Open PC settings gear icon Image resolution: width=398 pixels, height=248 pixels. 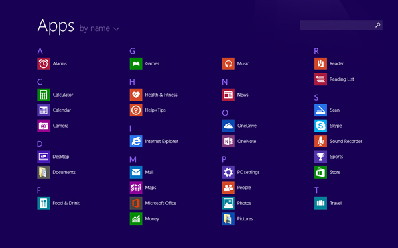(x=228, y=172)
